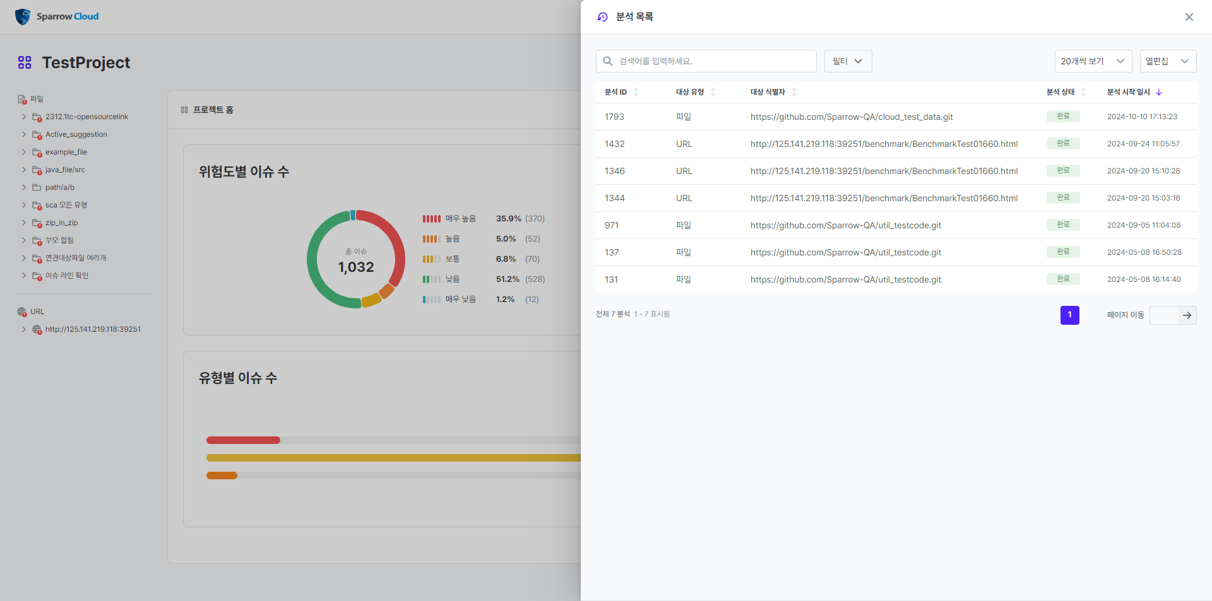Viewport: 1212px width, 601px height.
Task: Expand the 부모 합침 folder
Action: tap(24, 240)
